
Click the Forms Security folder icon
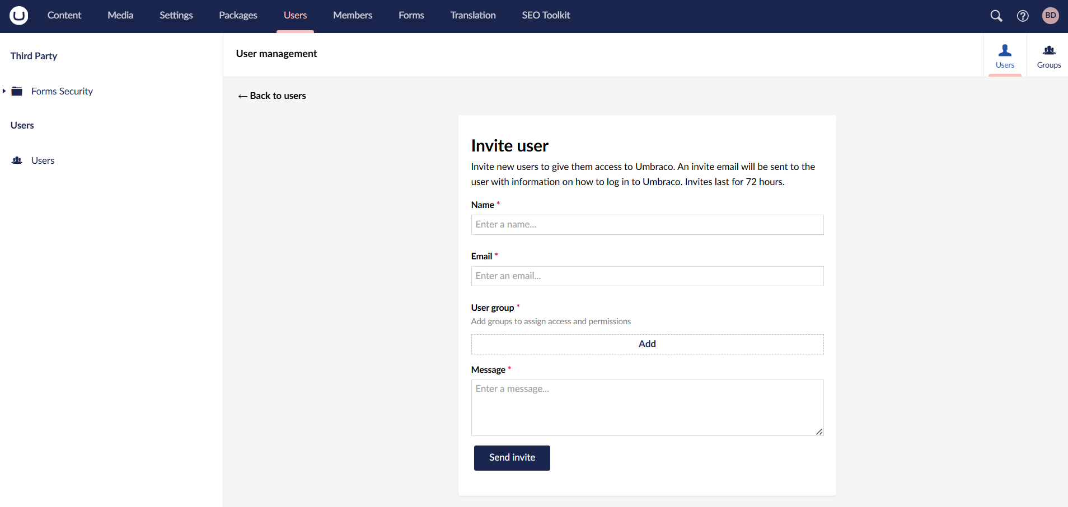click(17, 91)
